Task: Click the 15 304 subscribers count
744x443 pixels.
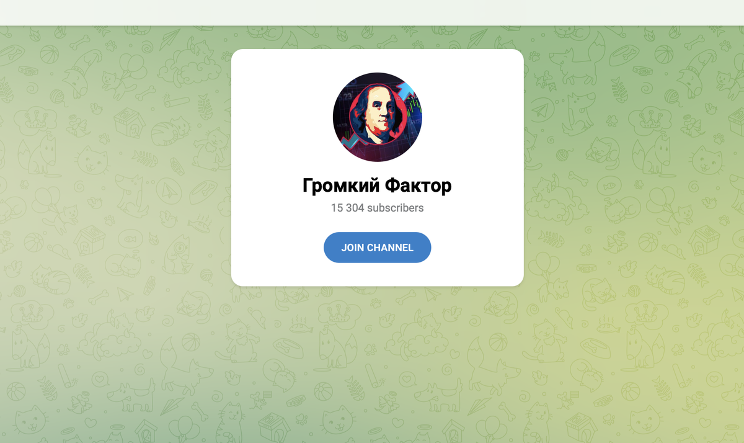Action: pyautogui.click(x=378, y=208)
